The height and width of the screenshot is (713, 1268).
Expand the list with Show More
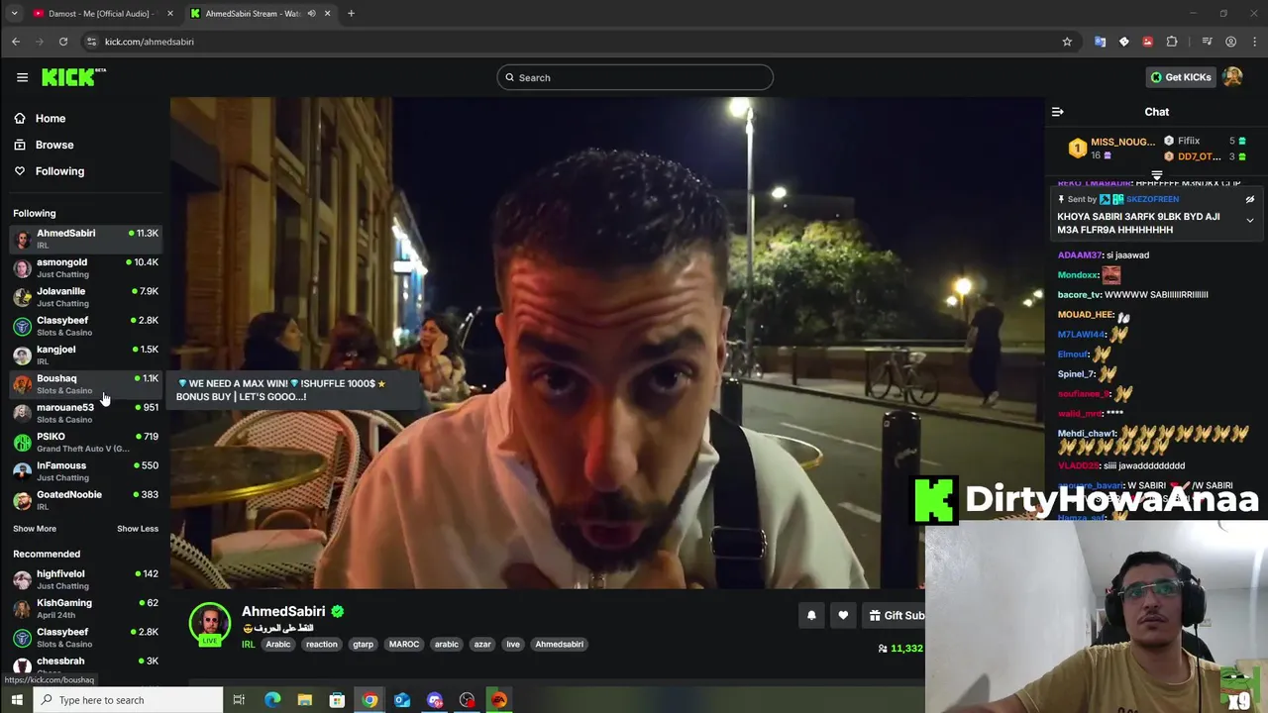click(x=35, y=529)
